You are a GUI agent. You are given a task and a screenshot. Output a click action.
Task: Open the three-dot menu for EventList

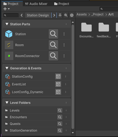66,84
